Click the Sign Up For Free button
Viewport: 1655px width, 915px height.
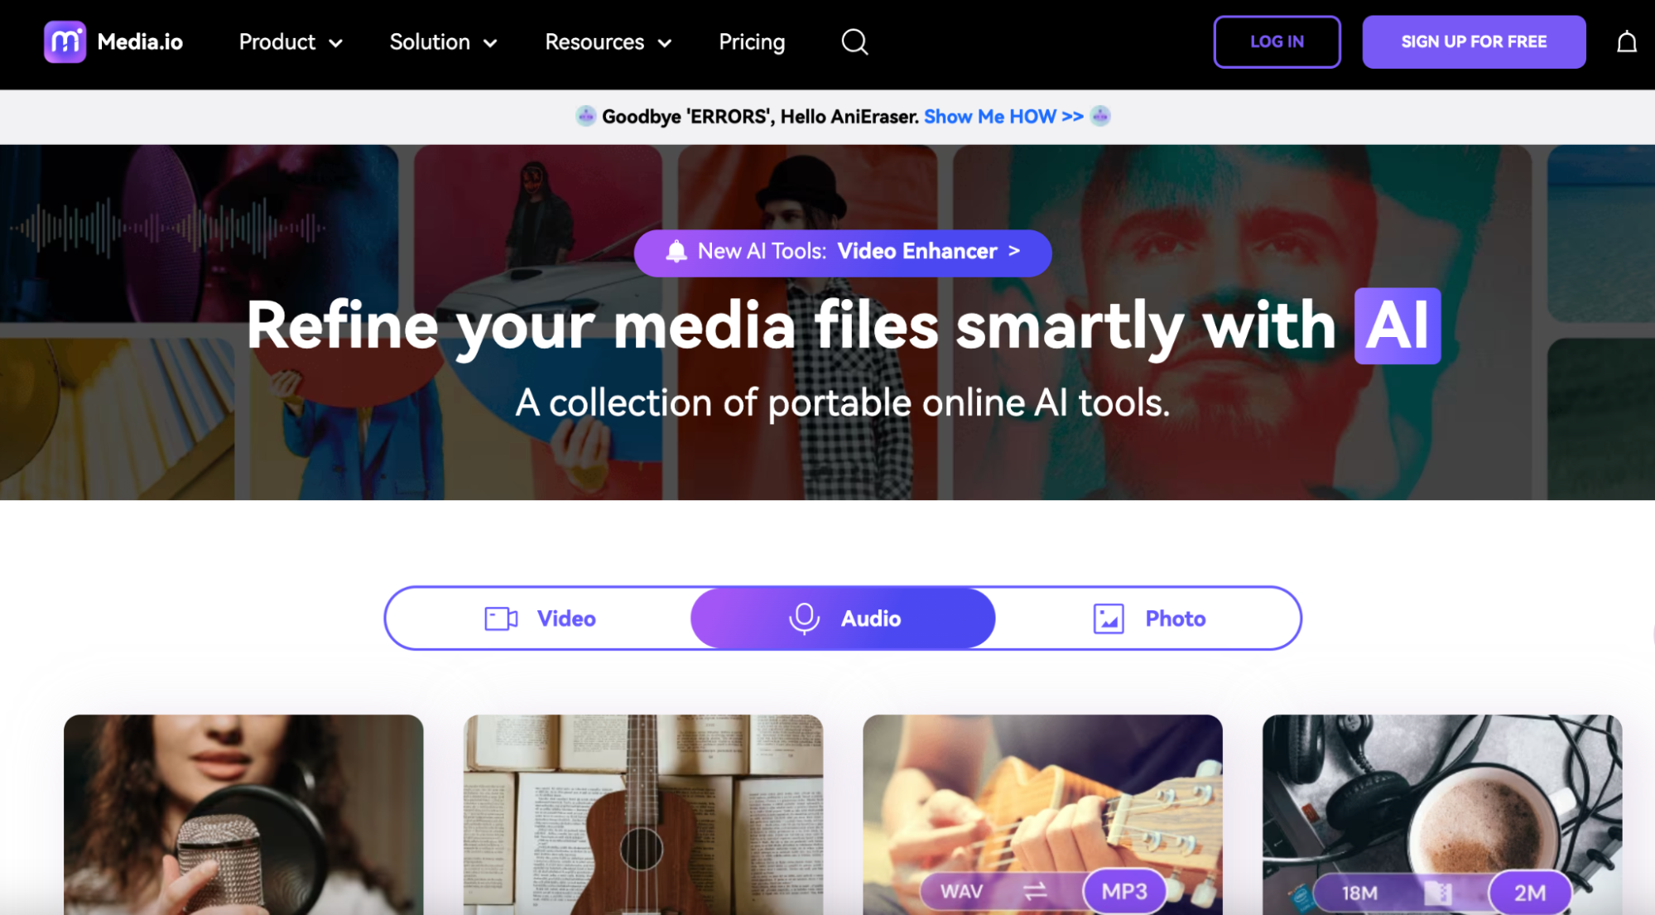1474,41
